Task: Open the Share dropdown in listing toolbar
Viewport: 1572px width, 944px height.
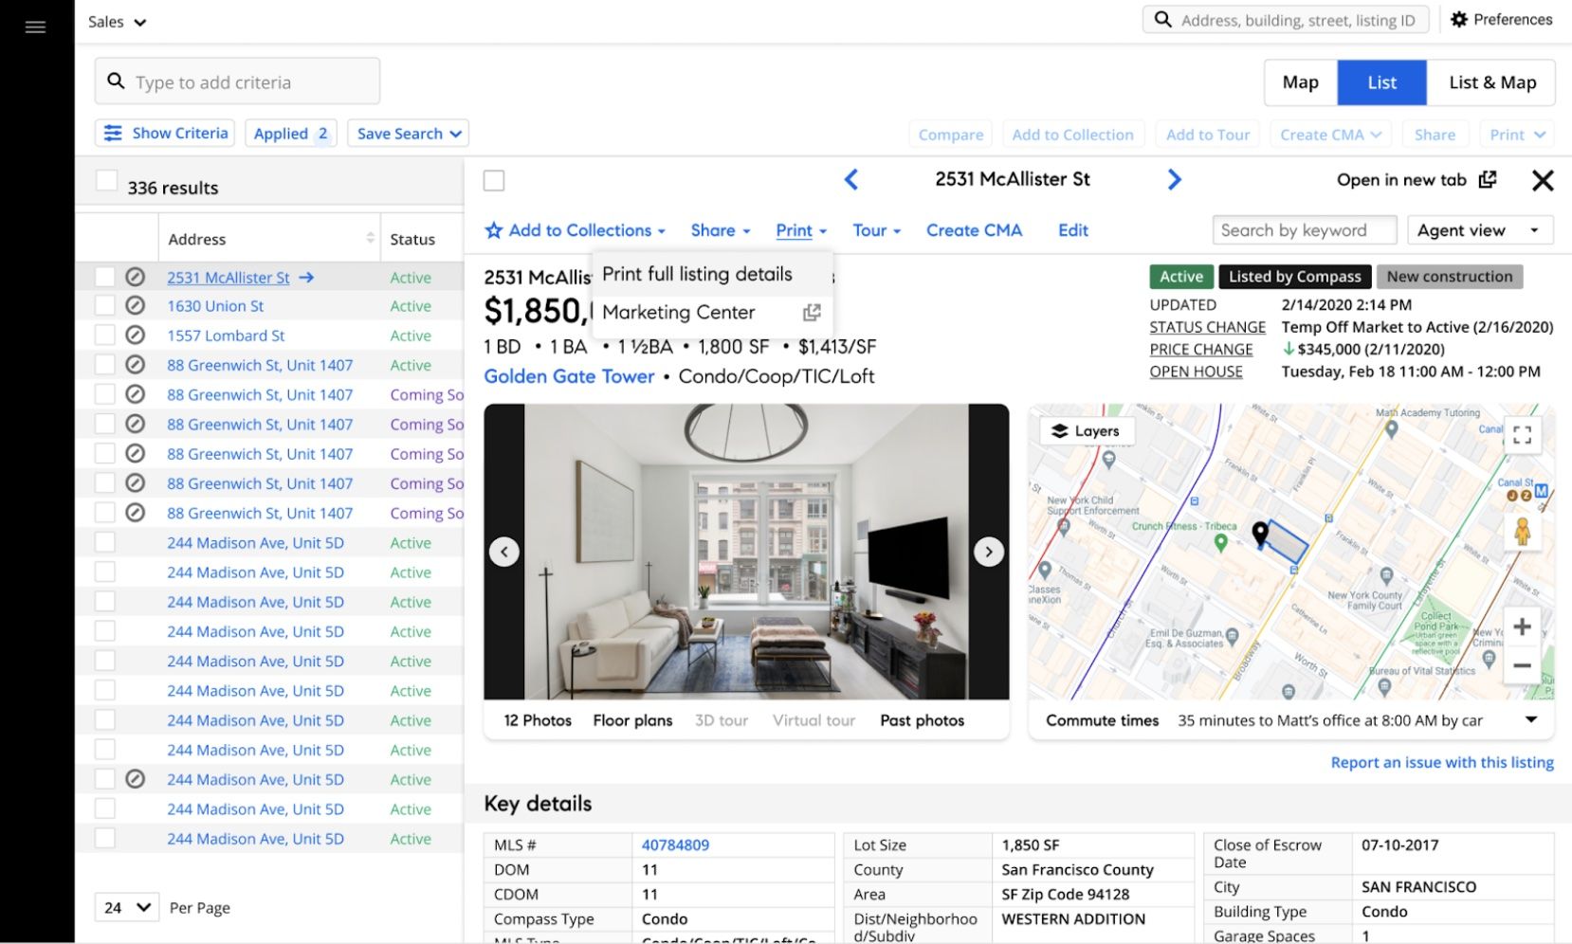Action: click(x=721, y=230)
